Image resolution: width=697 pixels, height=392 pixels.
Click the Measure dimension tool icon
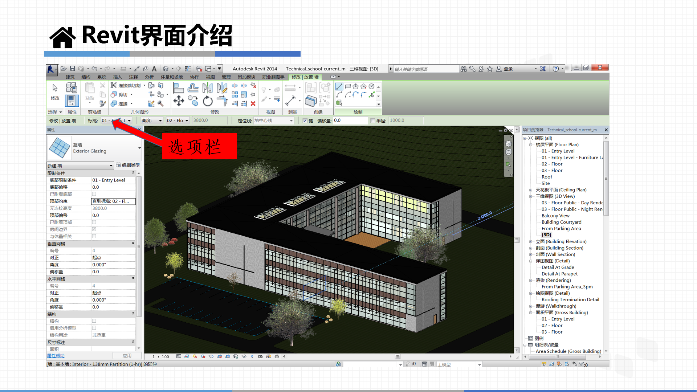(290, 101)
